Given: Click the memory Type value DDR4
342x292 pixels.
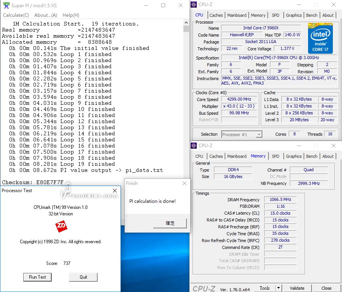Looking at the screenshot, I should pyautogui.click(x=233, y=170).
